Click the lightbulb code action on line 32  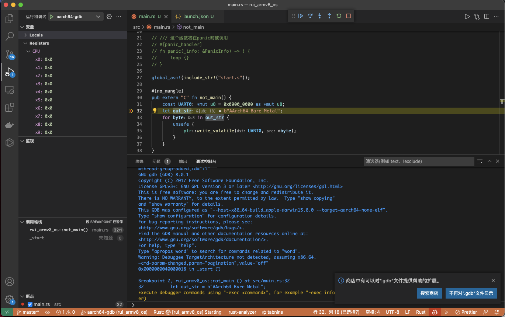point(155,111)
